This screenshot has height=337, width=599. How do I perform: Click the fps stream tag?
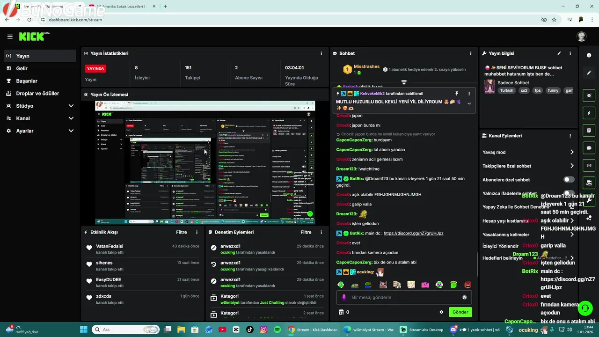click(x=538, y=90)
